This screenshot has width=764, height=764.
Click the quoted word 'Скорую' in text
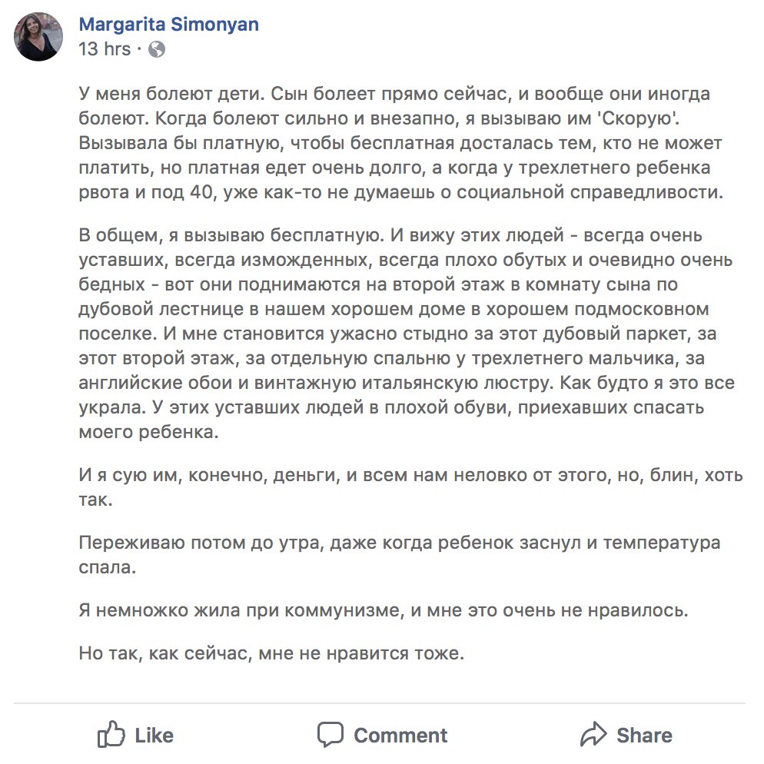pyautogui.click(x=638, y=118)
